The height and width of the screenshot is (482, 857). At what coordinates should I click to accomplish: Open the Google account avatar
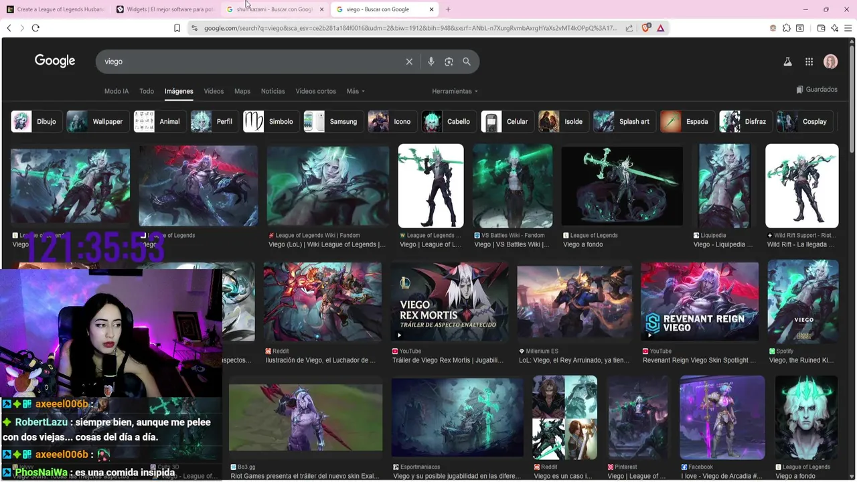click(x=831, y=62)
